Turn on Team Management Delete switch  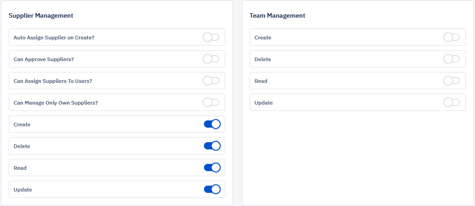click(x=452, y=59)
